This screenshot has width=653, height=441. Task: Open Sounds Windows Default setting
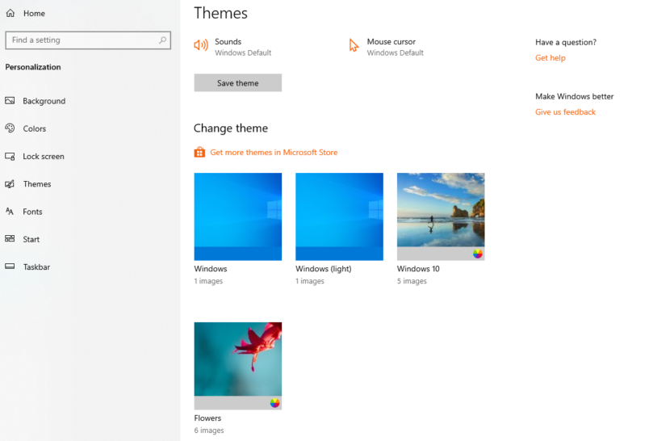click(x=232, y=47)
